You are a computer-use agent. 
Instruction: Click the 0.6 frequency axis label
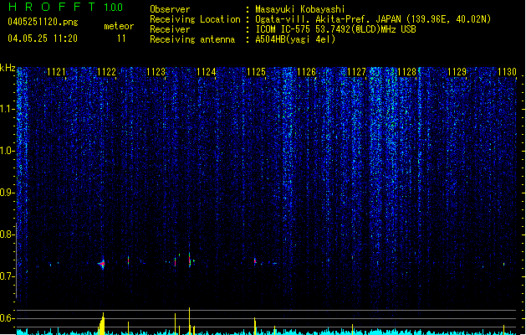pos(7,318)
